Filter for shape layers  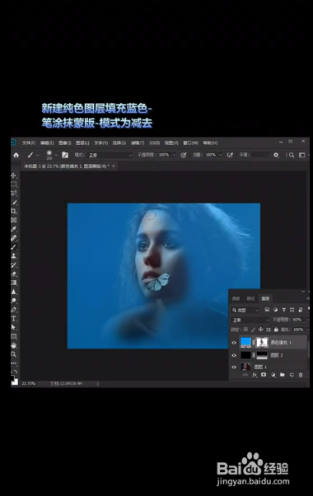[x=292, y=310]
